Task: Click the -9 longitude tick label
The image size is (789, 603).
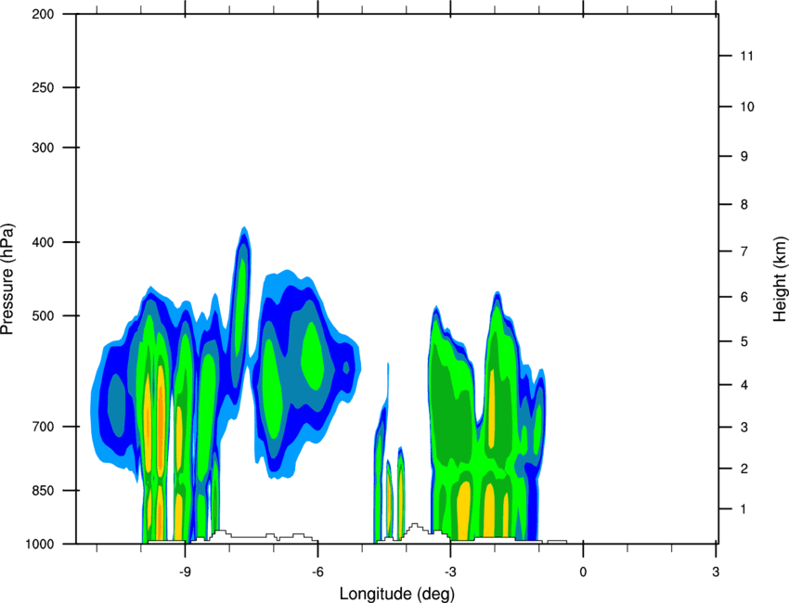Action: (185, 572)
